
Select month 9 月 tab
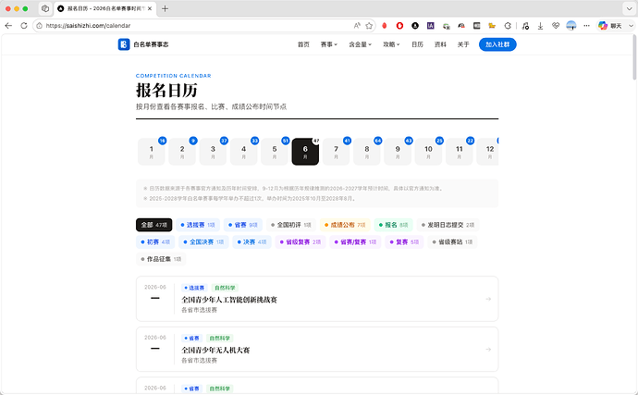(398, 152)
